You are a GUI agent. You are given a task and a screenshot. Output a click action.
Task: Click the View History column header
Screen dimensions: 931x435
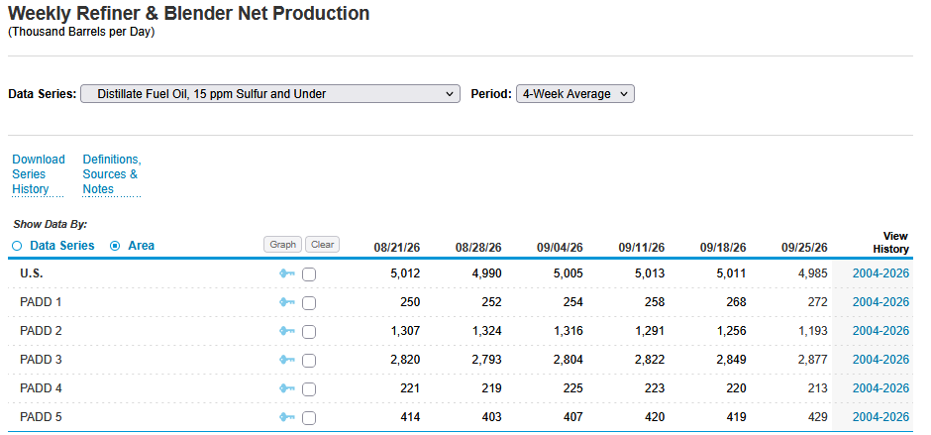pyautogui.click(x=890, y=243)
